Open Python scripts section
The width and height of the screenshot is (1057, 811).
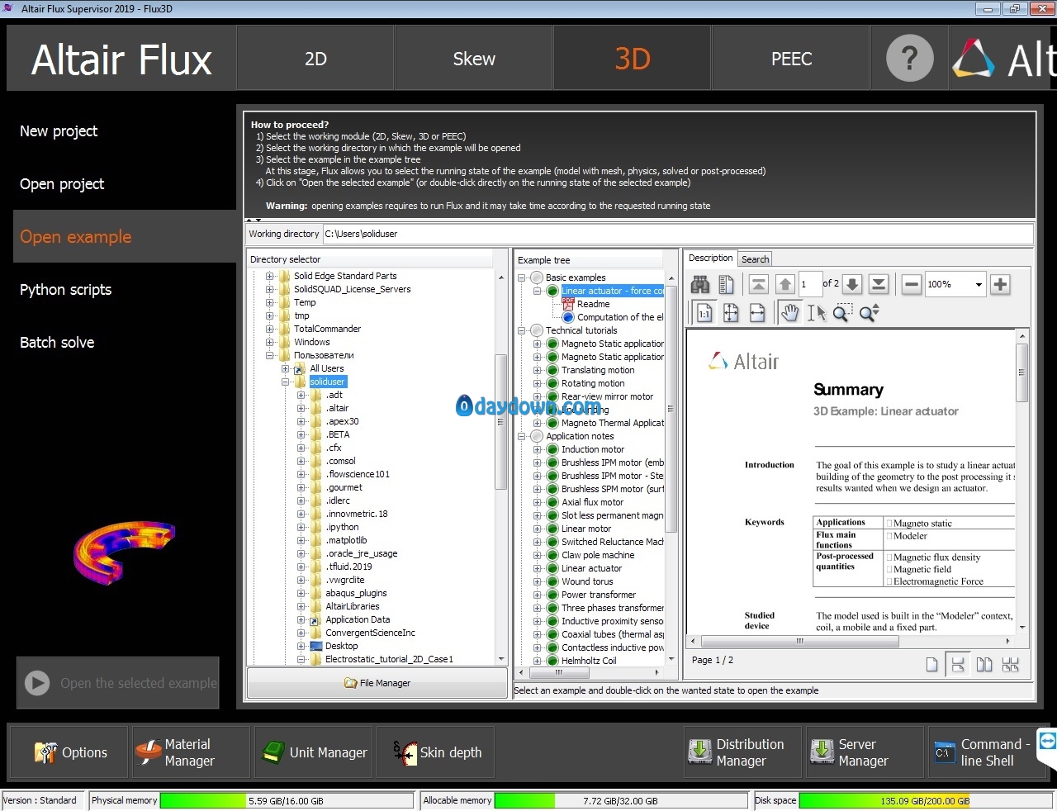click(65, 290)
